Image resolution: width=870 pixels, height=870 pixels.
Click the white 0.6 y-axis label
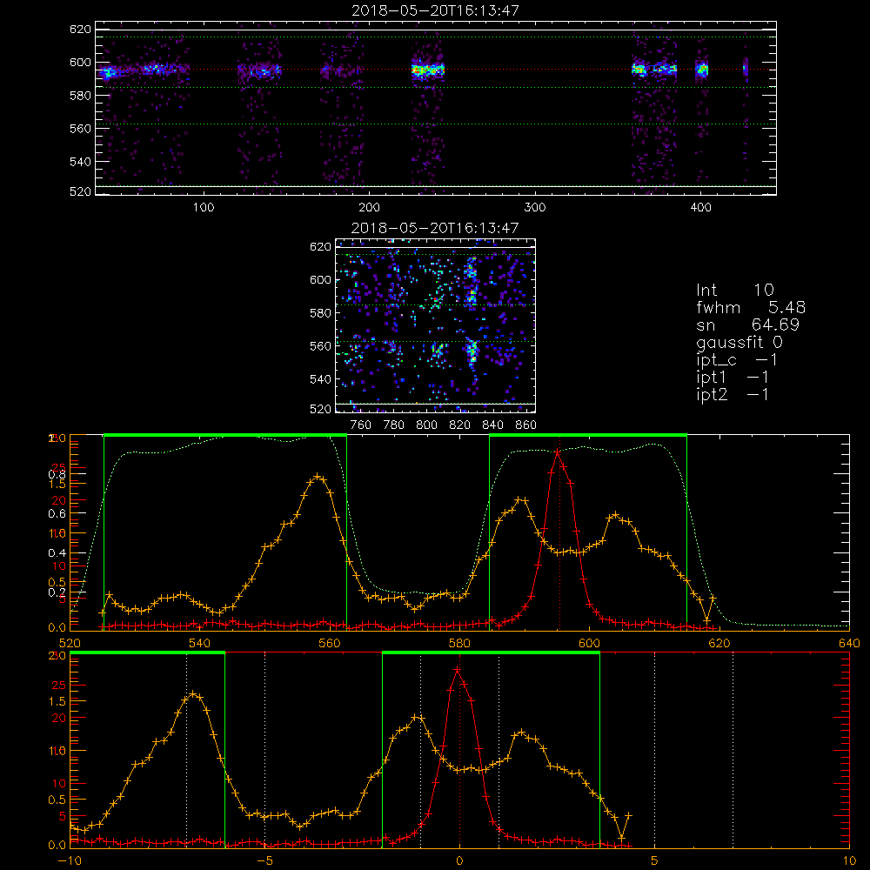[x=57, y=514]
